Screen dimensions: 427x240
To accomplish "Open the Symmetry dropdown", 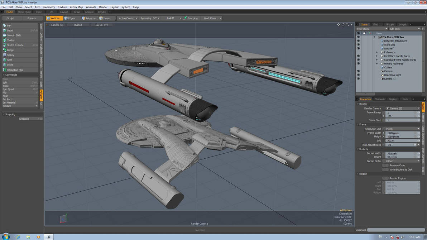I will click(x=150, y=18).
